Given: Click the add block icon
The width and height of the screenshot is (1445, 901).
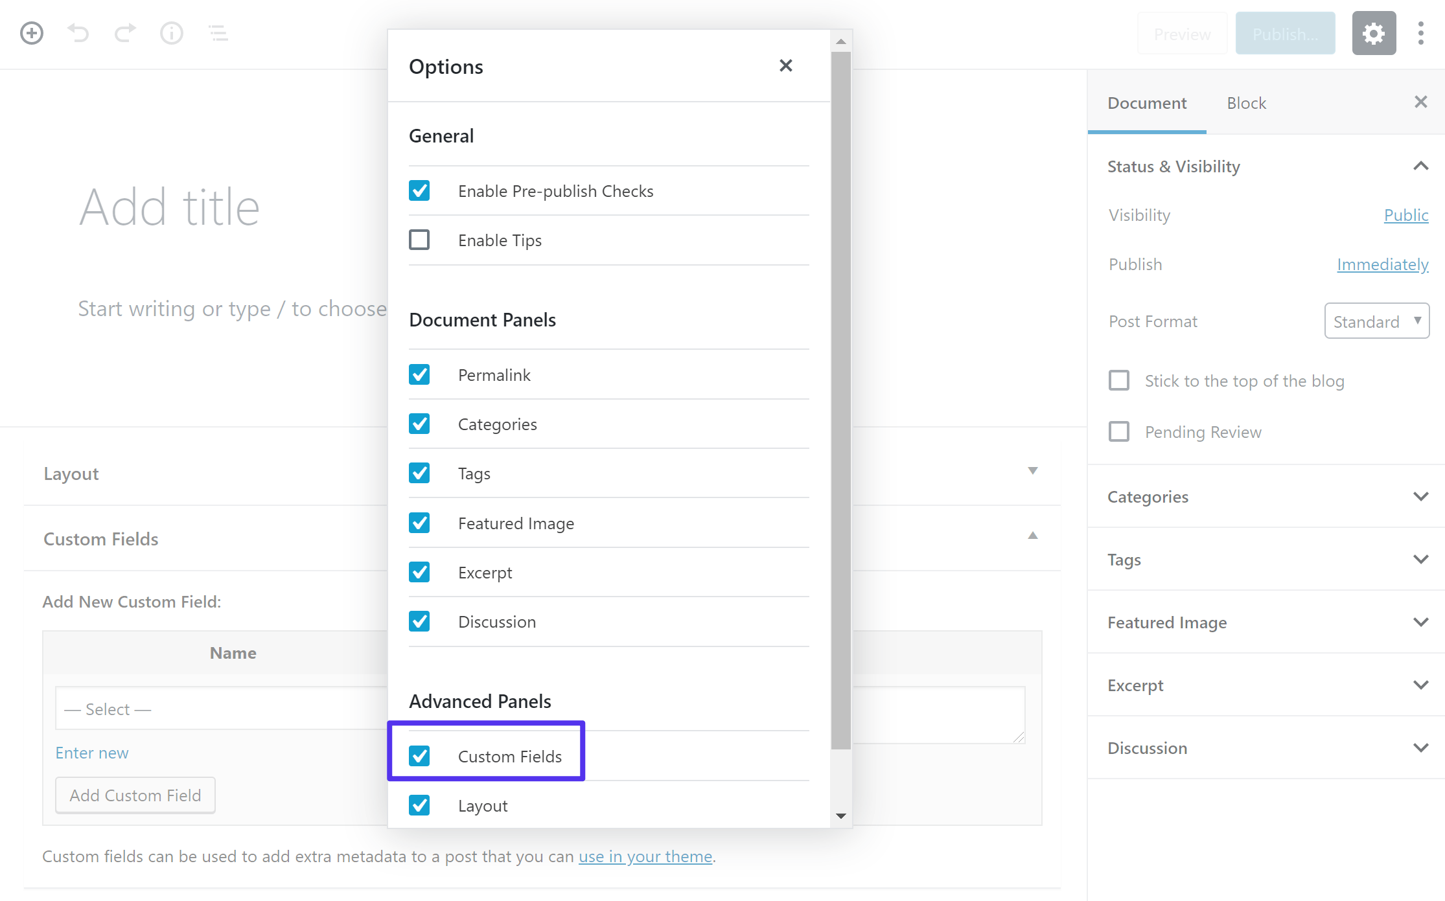Looking at the screenshot, I should pyautogui.click(x=31, y=31).
